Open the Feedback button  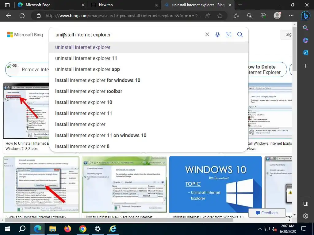coord(267,213)
